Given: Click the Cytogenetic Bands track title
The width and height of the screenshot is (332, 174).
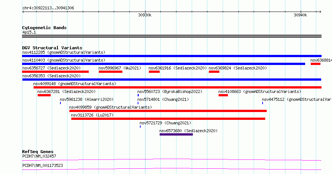Looking at the screenshot, I should coord(44,28).
